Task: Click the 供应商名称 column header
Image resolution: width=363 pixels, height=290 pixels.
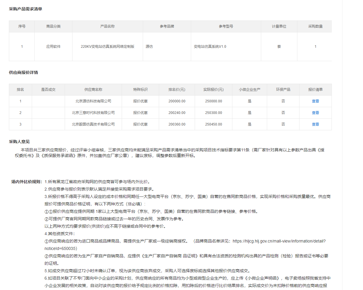Action: coord(93,90)
